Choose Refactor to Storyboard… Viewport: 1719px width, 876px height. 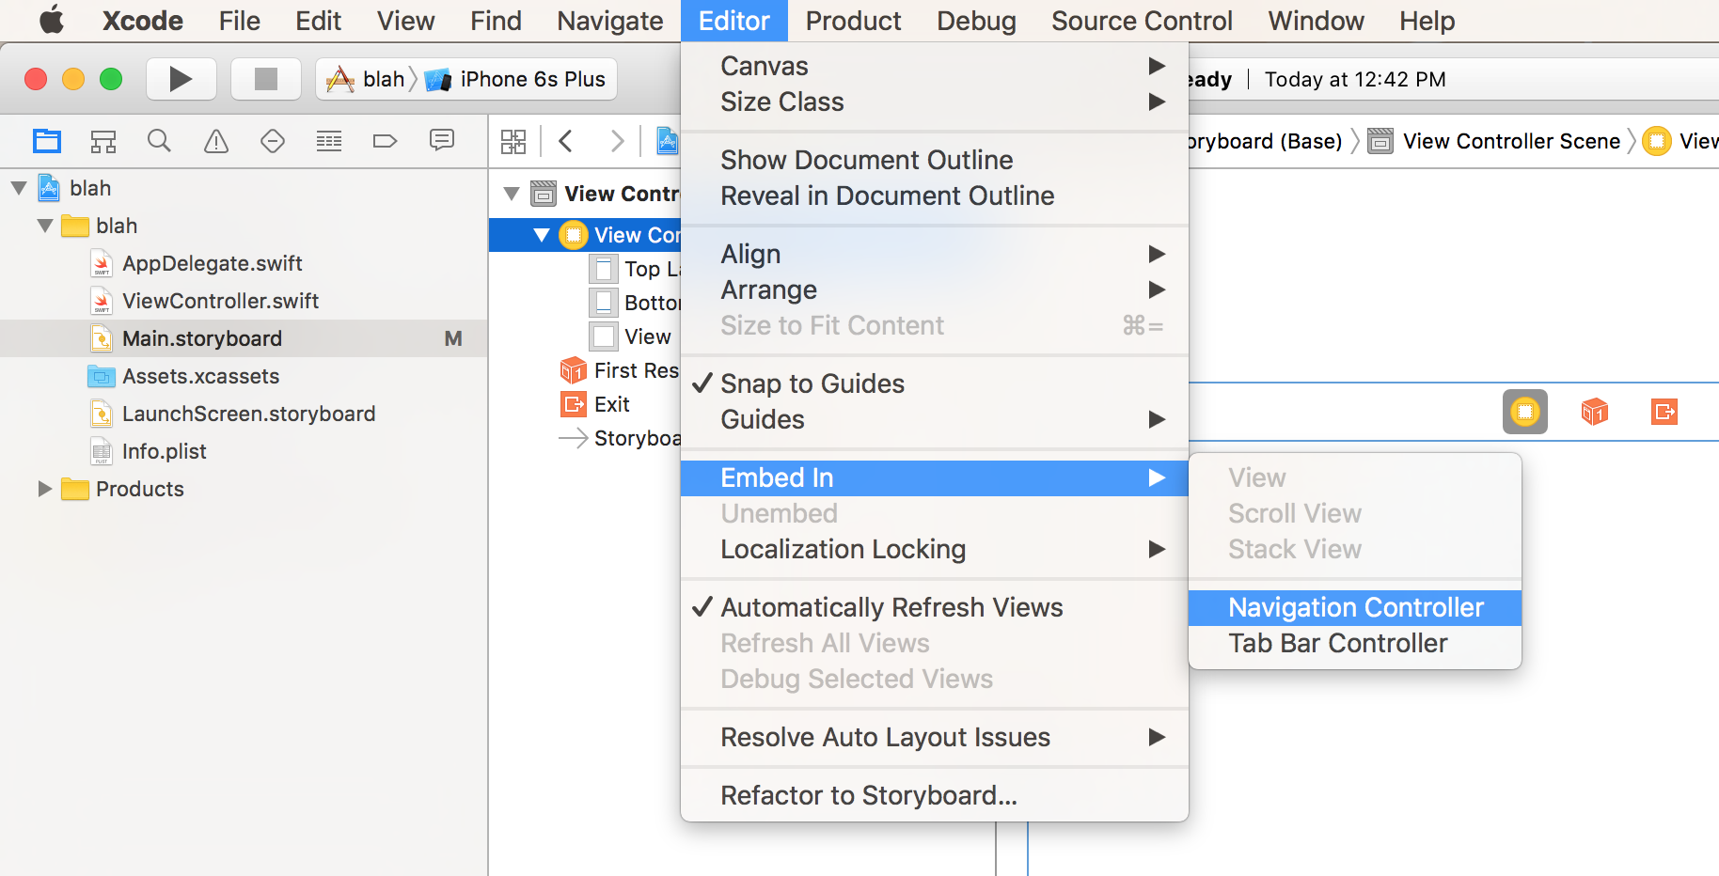[935, 795]
